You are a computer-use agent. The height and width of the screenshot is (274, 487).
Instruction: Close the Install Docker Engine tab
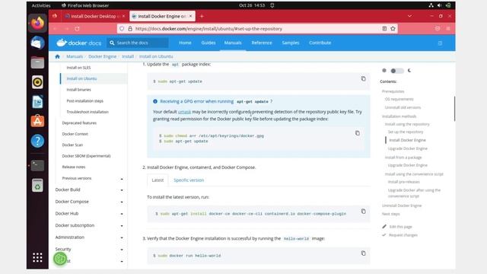(191, 16)
